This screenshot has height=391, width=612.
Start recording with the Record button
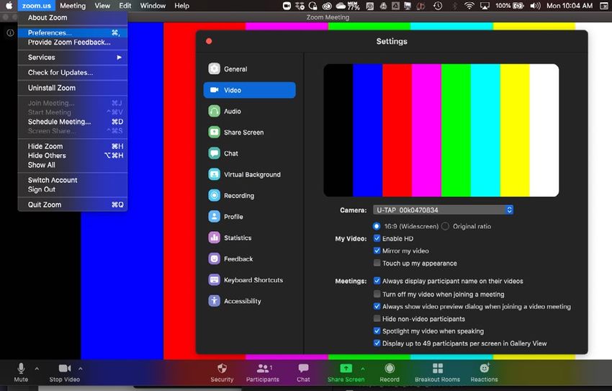tap(390, 372)
